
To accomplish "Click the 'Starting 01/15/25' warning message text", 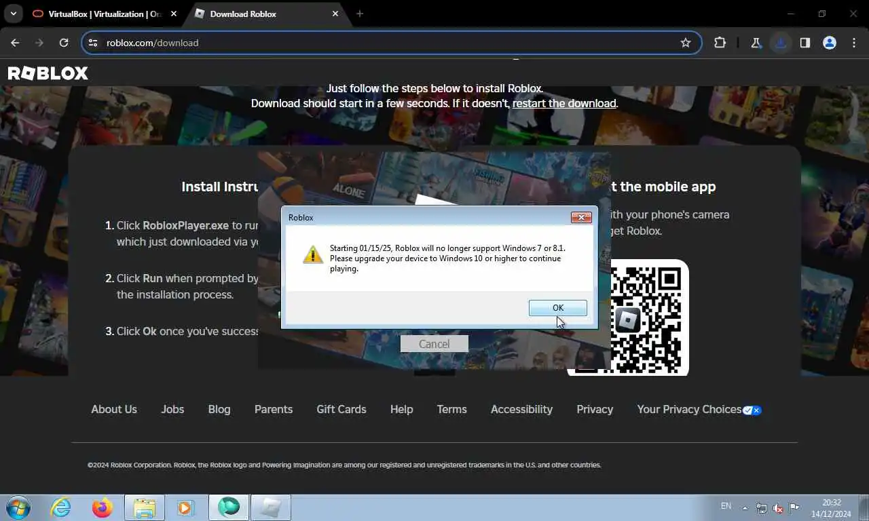I will pyautogui.click(x=447, y=258).
